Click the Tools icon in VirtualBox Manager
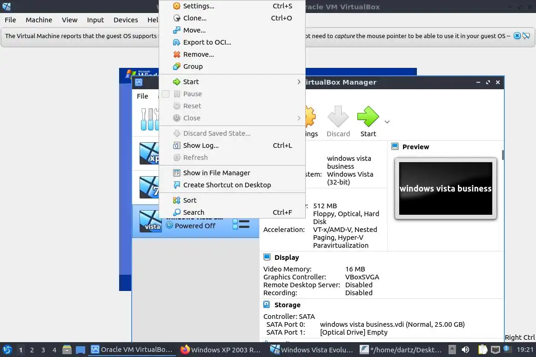The width and height of the screenshot is (536, 357). point(150,119)
